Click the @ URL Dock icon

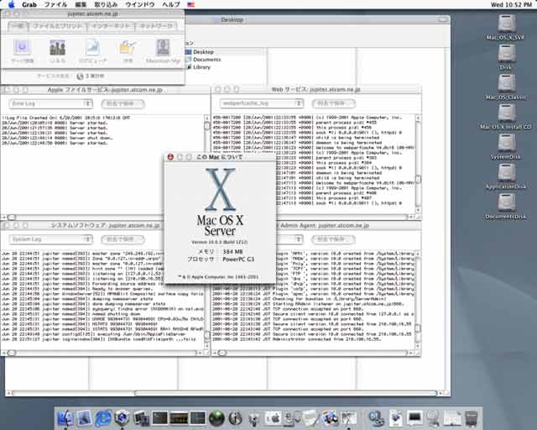434,418
